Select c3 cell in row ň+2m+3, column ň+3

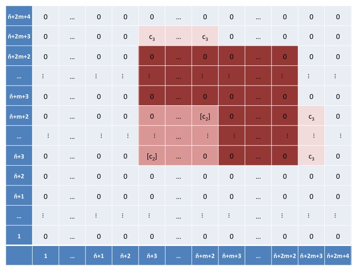click(152, 37)
